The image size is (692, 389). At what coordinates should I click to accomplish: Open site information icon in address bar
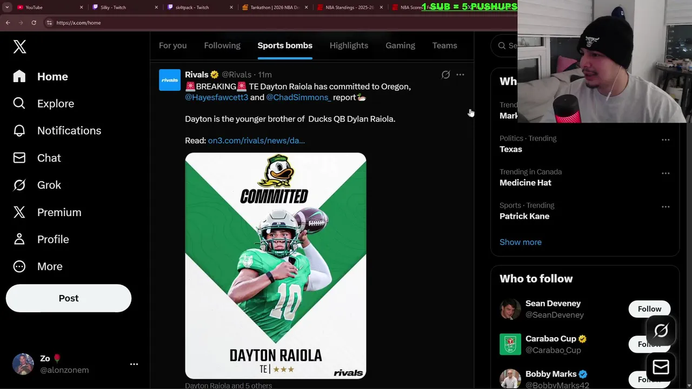(49, 23)
